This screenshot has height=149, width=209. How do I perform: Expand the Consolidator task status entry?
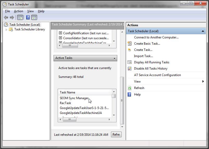60,38
